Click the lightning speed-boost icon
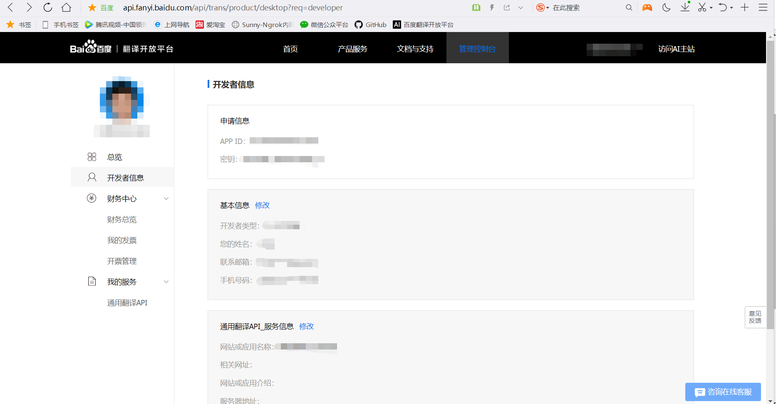776x404 pixels. [x=491, y=7]
